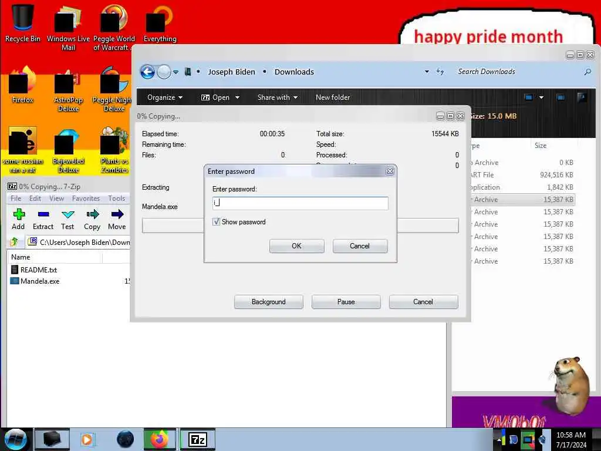The image size is (601, 451).
Task: Cancel the Enter password dialog
Action: pos(360,246)
